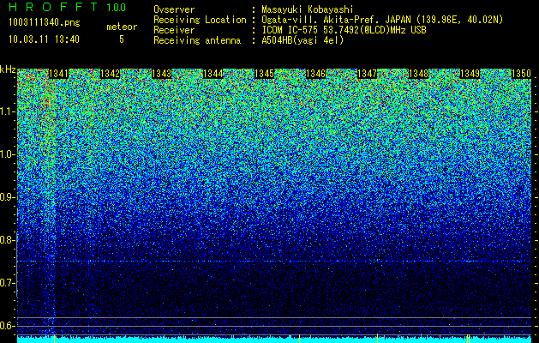This screenshot has width=539, height=343.
Task: Click the 1.1 frequency axis label
Action: tap(8, 111)
